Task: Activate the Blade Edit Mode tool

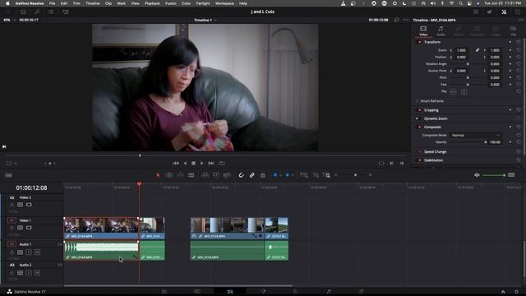Action: tap(191, 175)
